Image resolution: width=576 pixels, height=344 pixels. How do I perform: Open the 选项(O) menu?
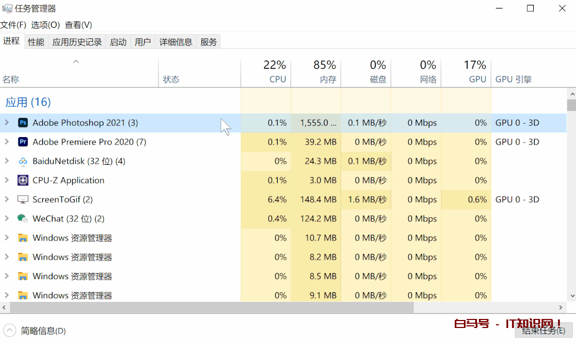(x=45, y=25)
